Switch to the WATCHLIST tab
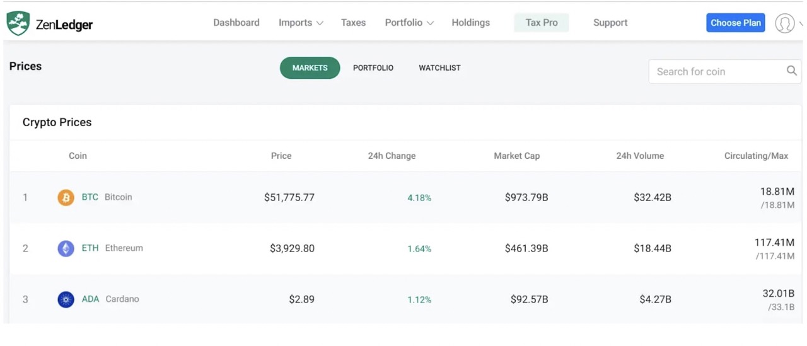The image size is (807, 346). (x=439, y=68)
